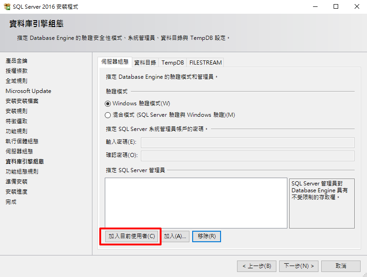The image size is (367, 277).
Task: Switch to the 伺服器組態 tab
Action: pyautogui.click(x=115, y=62)
